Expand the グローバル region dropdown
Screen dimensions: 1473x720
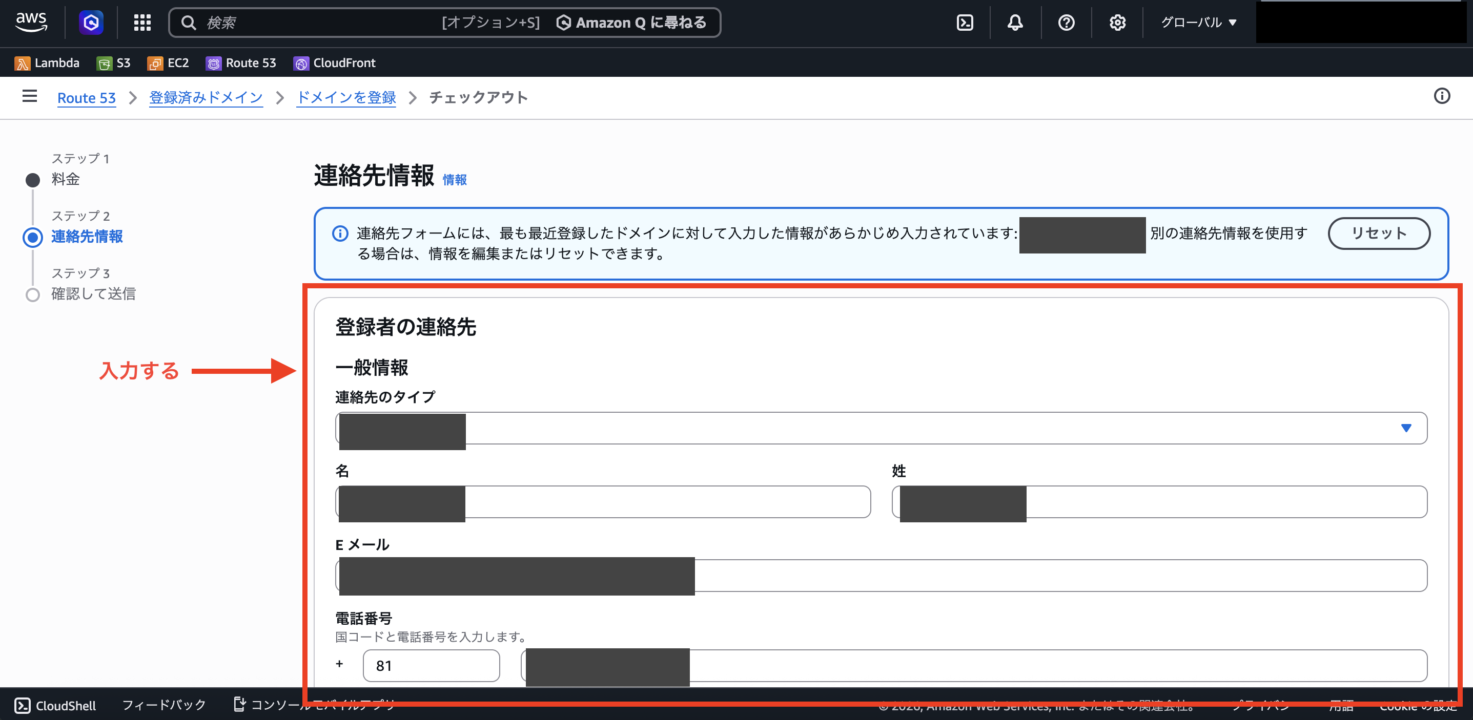pyautogui.click(x=1199, y=23)
